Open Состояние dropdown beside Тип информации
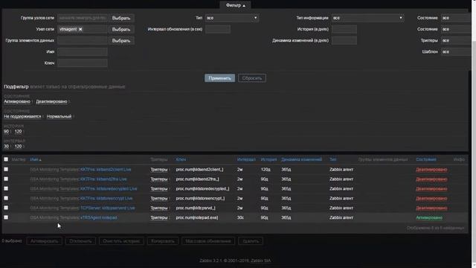The height and width of the screenshot is (268, 476). [x=456, y=18]
